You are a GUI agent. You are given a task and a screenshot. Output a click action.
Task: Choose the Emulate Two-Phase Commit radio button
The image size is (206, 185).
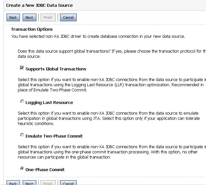(22, 135)
